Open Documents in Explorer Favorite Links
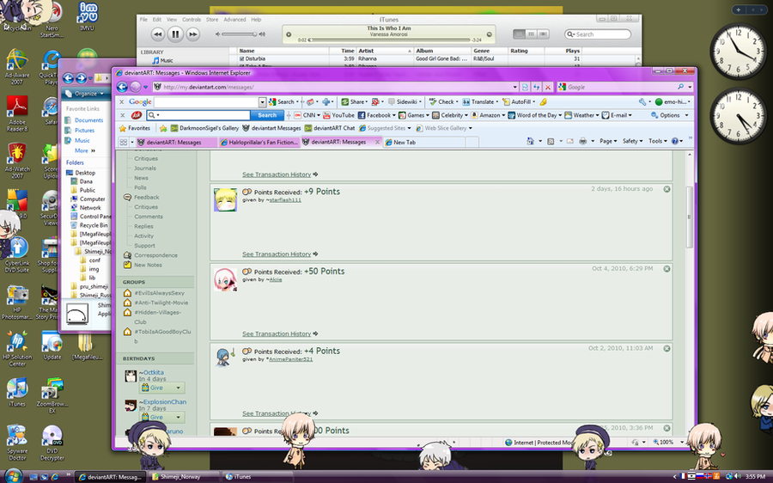The image size is (773, 483). (x=88, y=120)
